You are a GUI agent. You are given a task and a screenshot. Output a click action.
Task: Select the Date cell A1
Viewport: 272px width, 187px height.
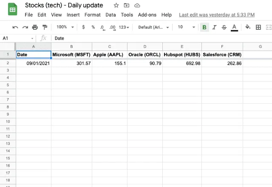34,54
